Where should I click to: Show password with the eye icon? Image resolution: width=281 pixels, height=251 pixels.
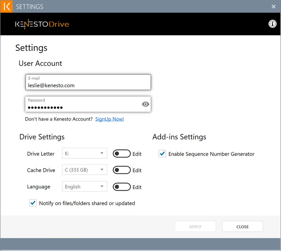click(x=145, y=104)
